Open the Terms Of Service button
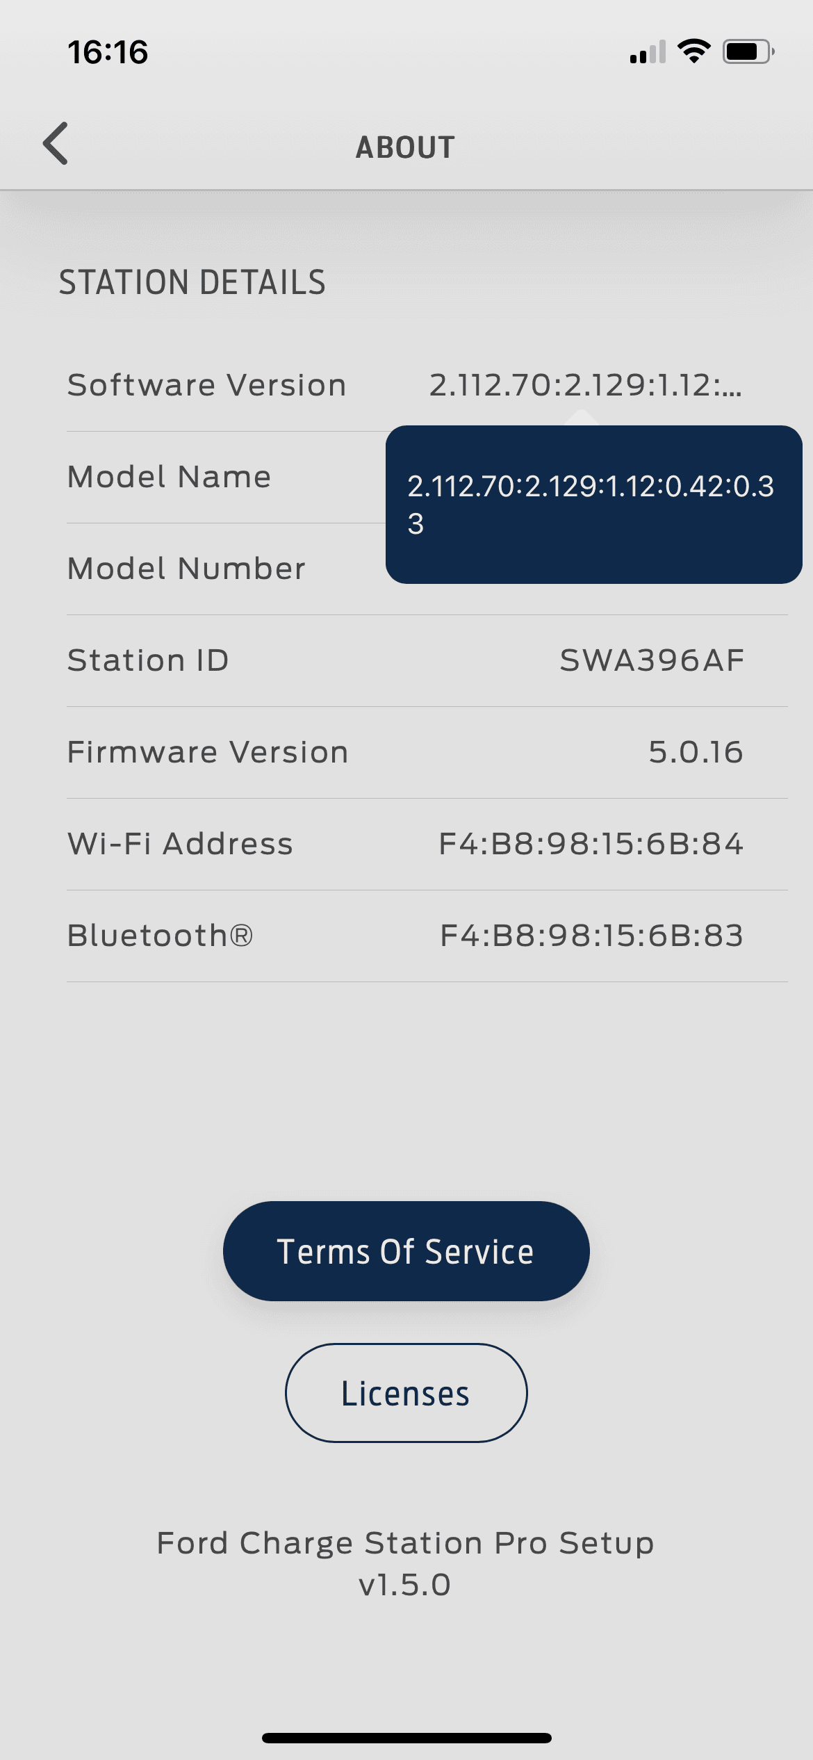813x1760 pixels. click(406, 1251)
